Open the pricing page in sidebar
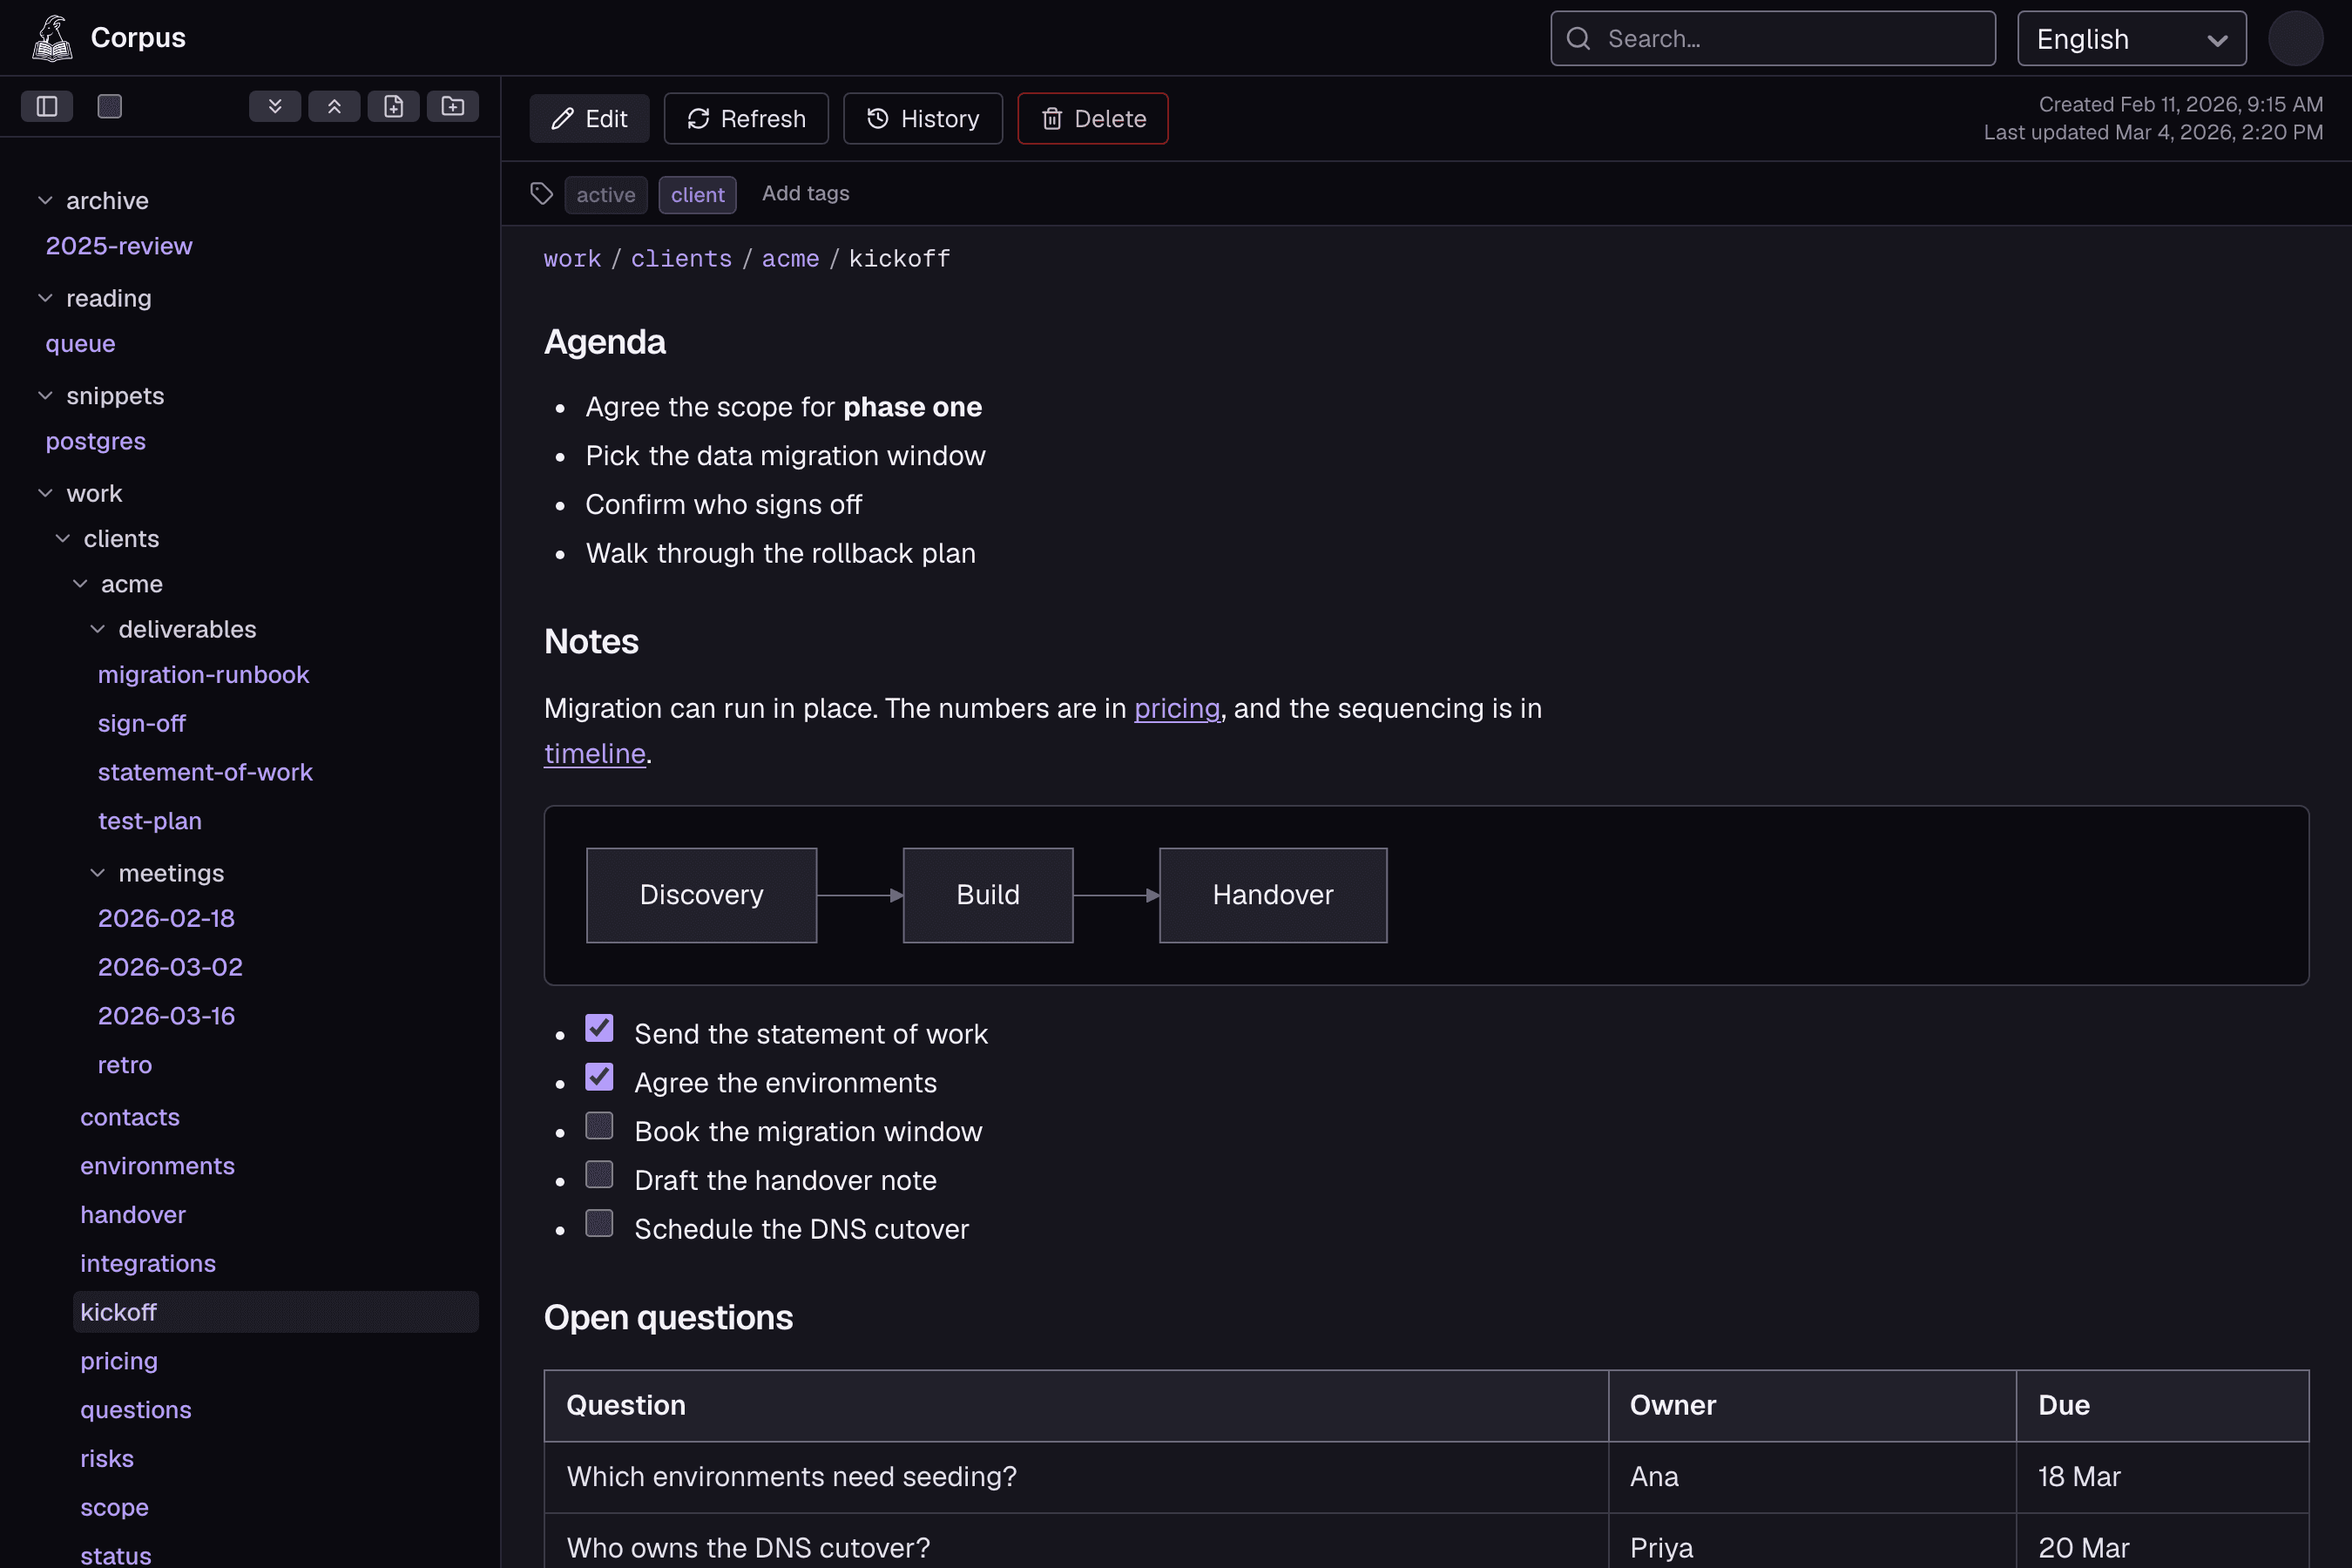The image size is (2352, 1568). 119,1361
